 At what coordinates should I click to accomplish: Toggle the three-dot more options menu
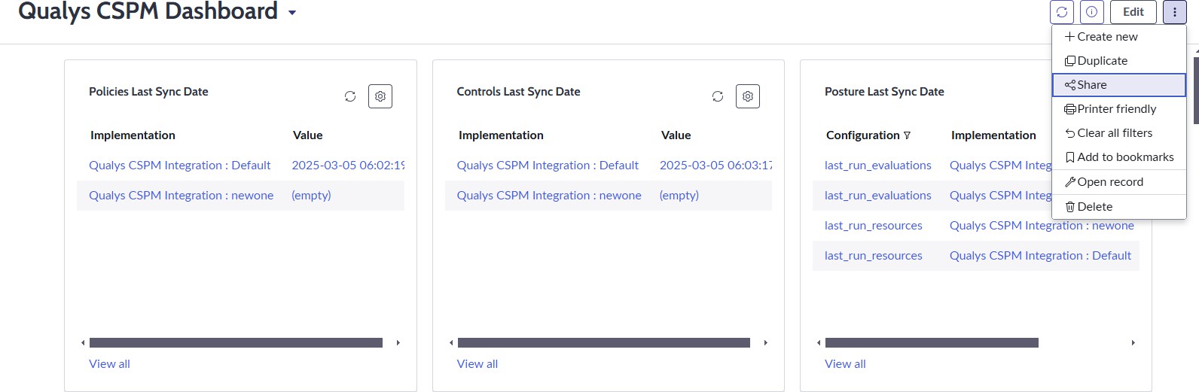[x=1175, y=12]
